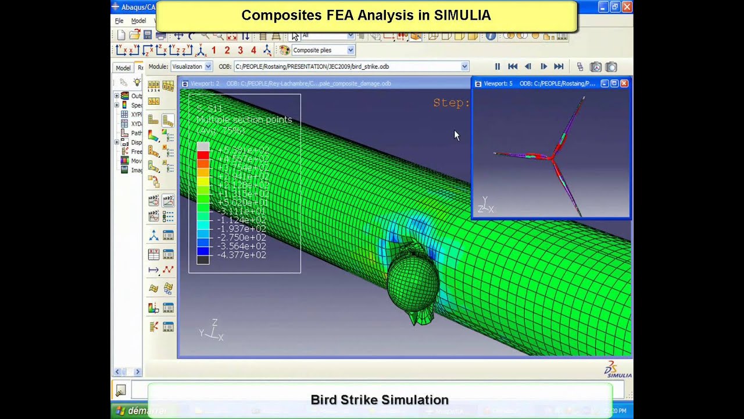
Task: Click the Viewport 2 title bar
Action: click(325, 84)
